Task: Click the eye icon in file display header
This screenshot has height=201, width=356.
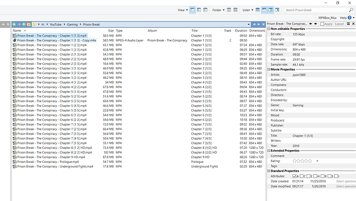Action: [258, 24]
